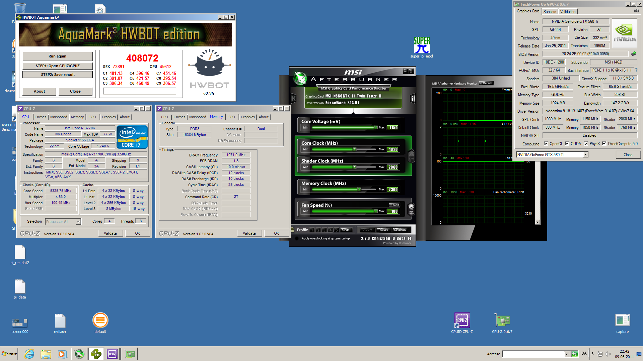Click hardware monitor scrollbar down arrow

pyautogui.click(x=537, y=222)
